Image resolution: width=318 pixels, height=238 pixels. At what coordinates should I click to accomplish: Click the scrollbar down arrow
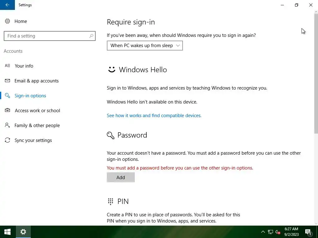tap(316, 224)
